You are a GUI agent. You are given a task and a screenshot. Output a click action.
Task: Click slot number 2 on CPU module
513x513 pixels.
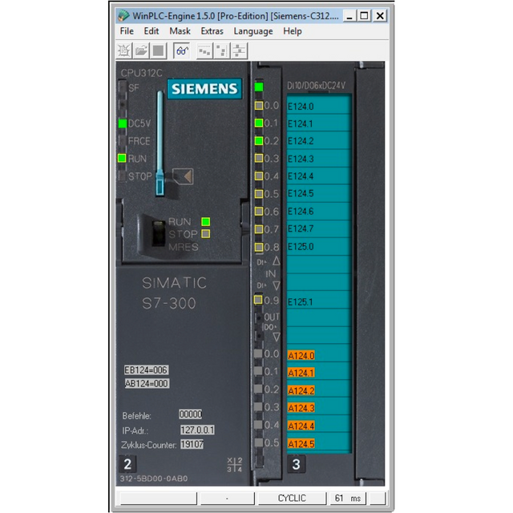point(127,464)
